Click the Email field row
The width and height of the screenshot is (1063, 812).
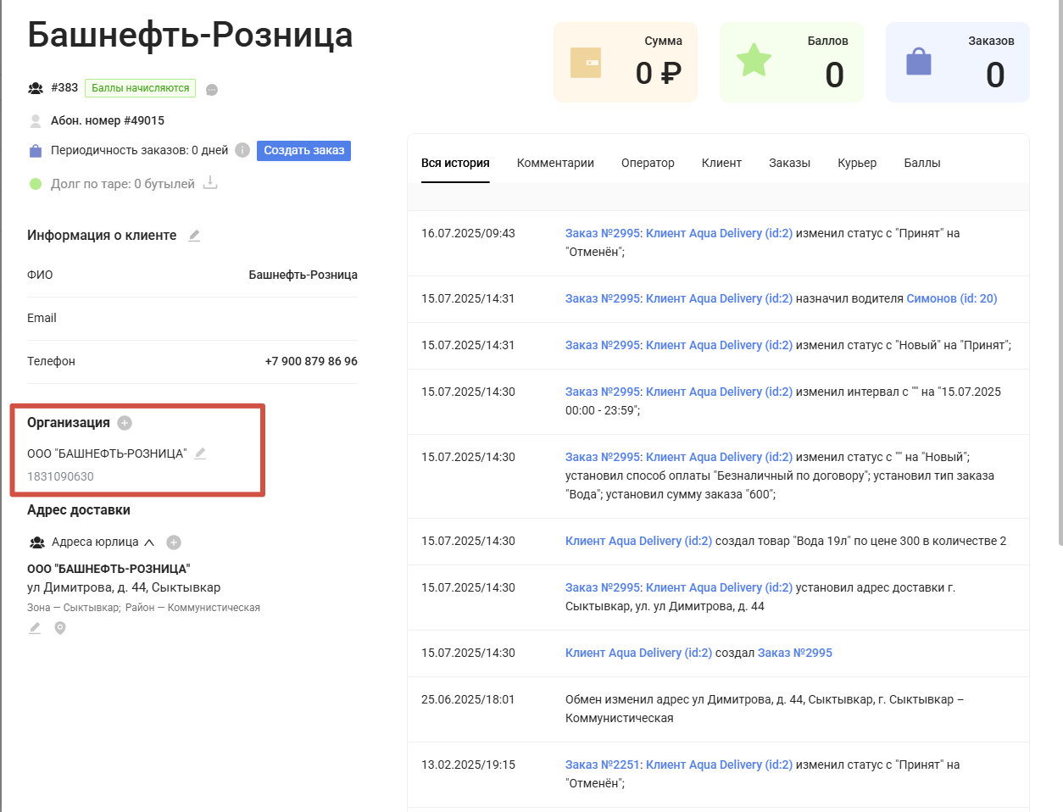click(192, 318)
